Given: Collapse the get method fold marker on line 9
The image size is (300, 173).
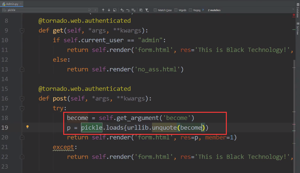Looking at the screenshot, I should (22, 30).
